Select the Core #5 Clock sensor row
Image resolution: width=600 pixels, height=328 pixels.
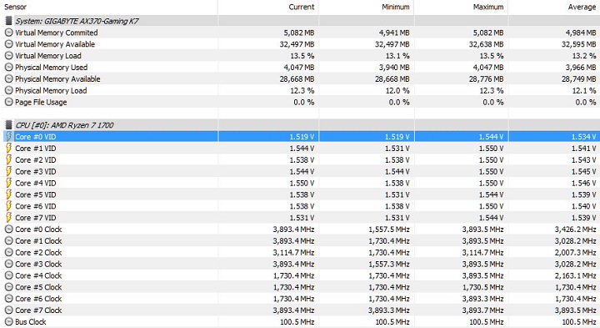coord(300,287)
